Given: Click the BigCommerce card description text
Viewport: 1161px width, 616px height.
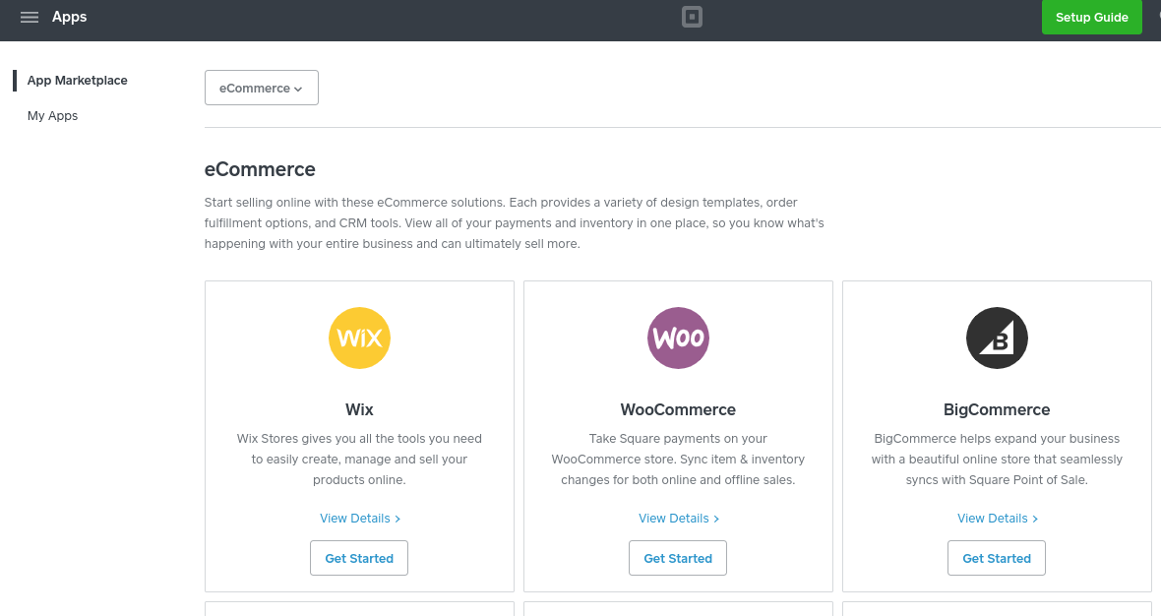Looking at the screenshot, I should 997,460.
